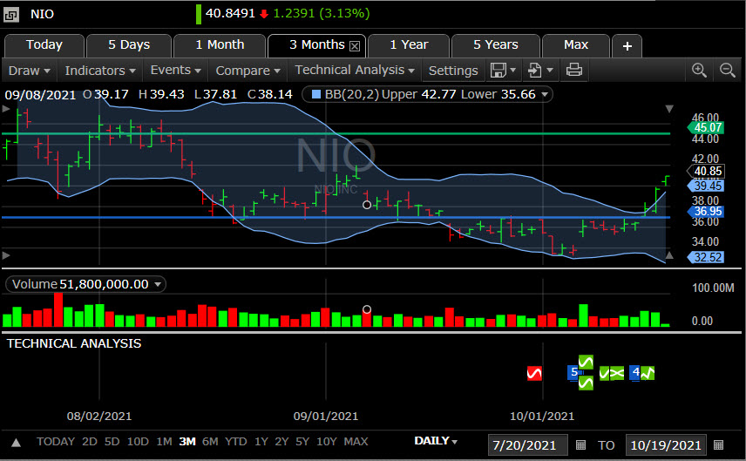Click the upper stacked green wave event icon
Screen dimensions: 746x461
point(586,363)
